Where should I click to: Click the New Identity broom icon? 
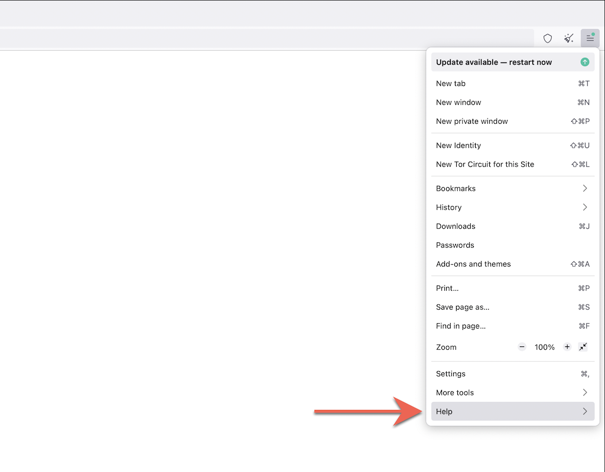coord(569,38)
